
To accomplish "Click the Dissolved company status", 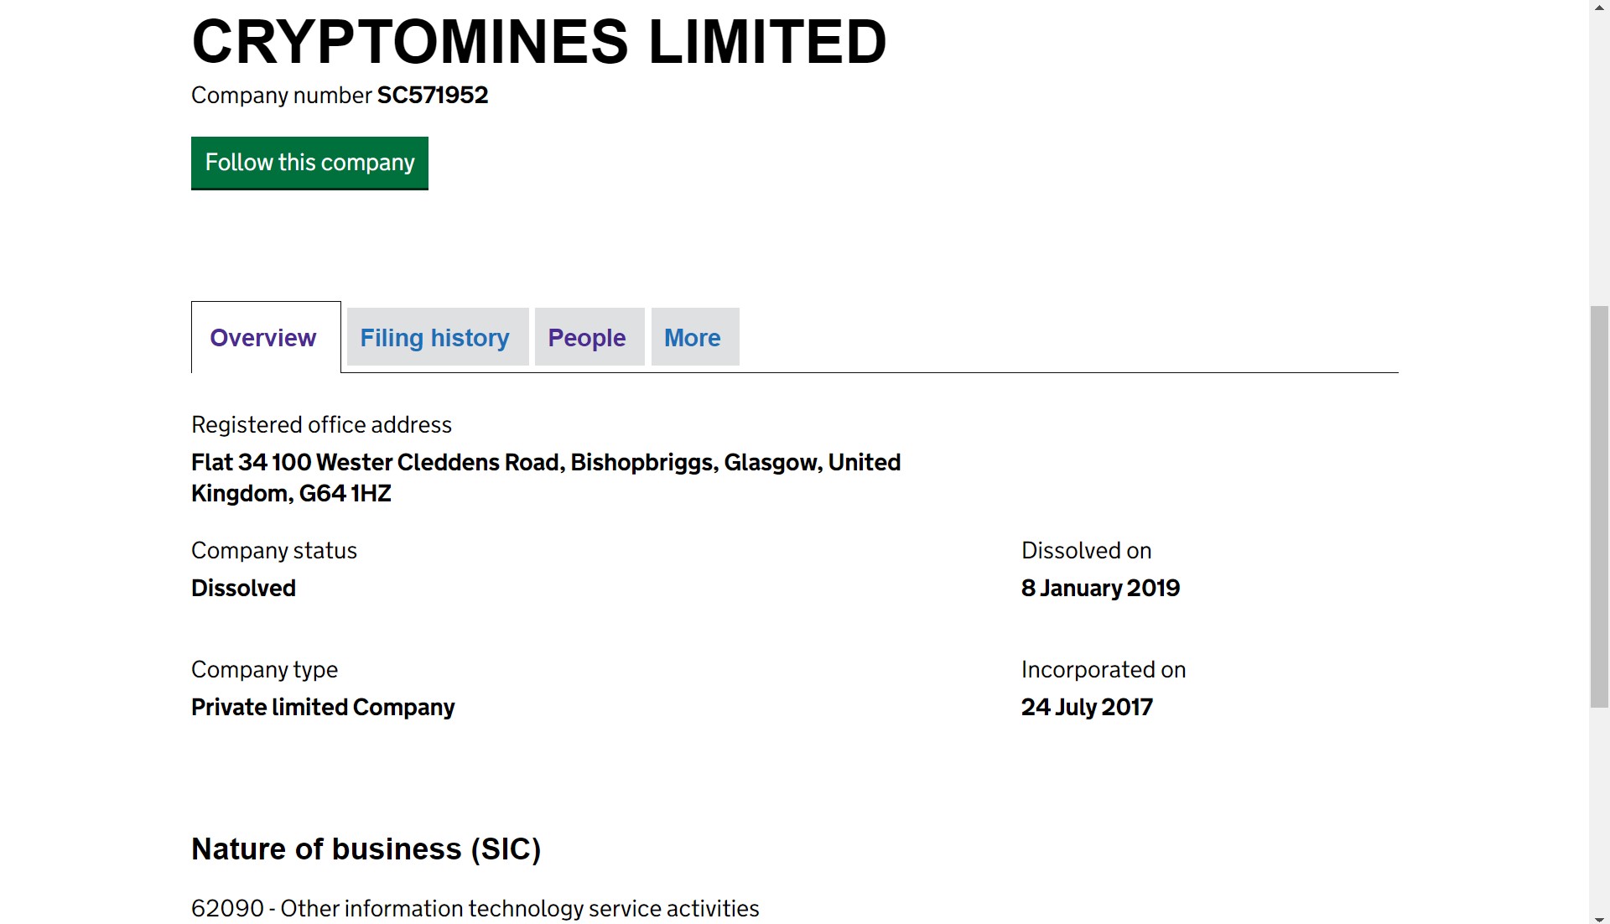I will (x=243, y=588).
